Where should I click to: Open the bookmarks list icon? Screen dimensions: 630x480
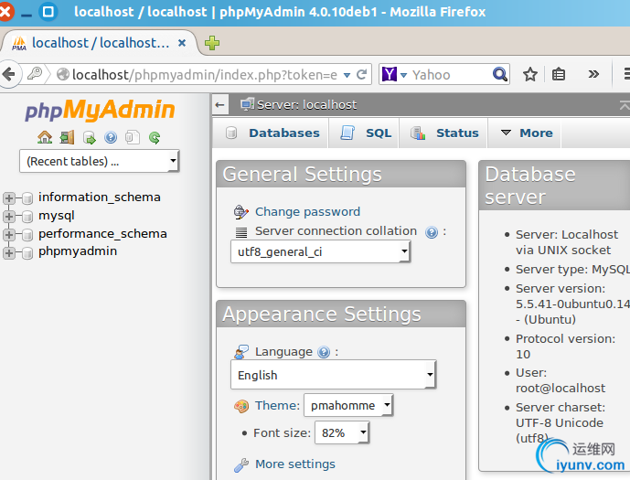pyautogui.click(x=559, y=74)
